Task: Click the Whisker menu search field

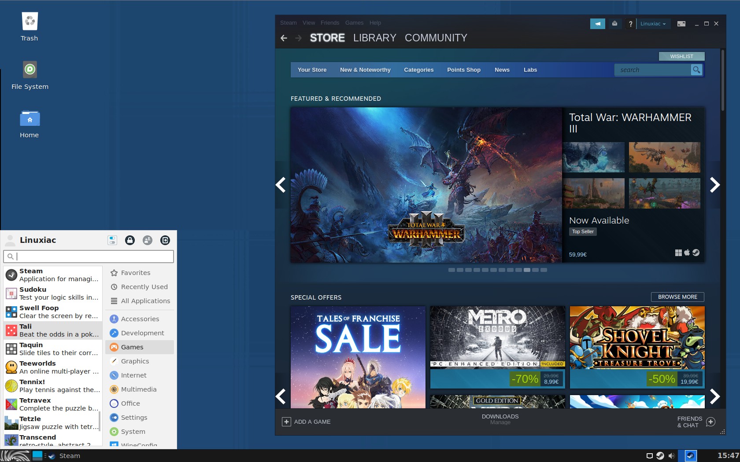Action: [89, 256]
